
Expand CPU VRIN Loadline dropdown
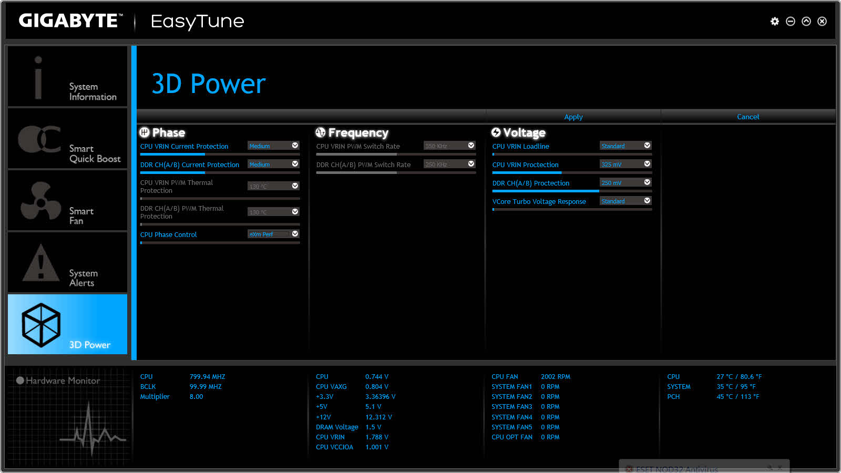click(625, 146)
